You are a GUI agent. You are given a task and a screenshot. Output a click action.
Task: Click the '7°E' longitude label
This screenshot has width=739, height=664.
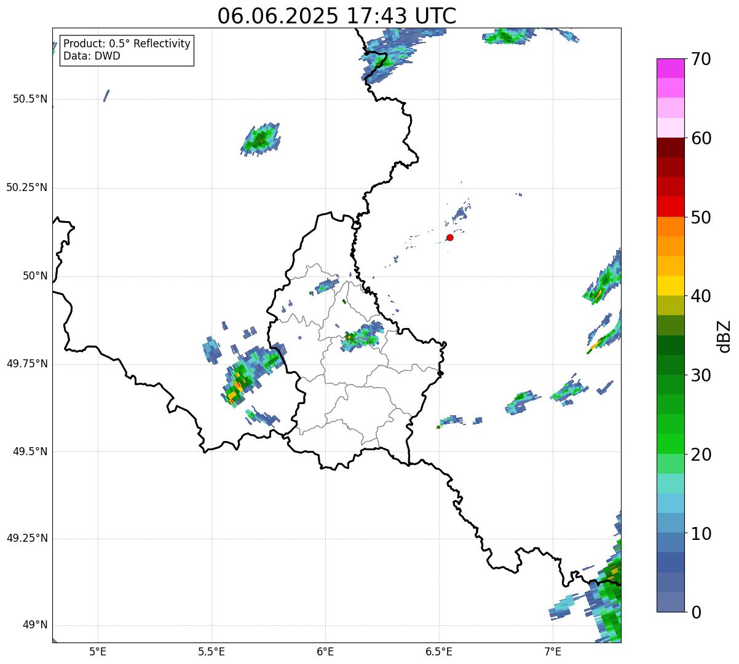[x=553, y=651]
